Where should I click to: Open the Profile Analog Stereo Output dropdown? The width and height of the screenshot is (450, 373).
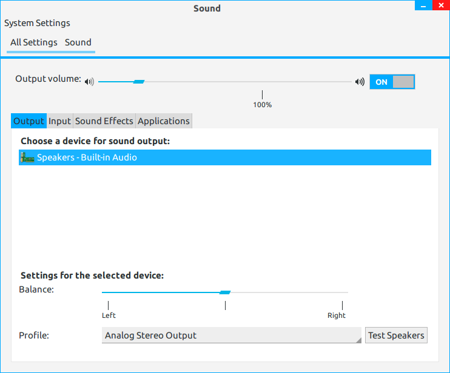point(232,335)
